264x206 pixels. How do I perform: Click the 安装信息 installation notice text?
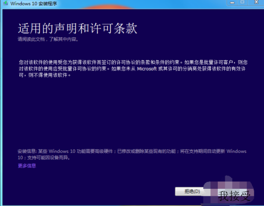[132, 154]
